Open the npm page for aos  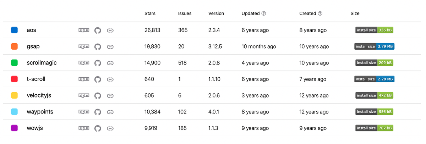84,30
